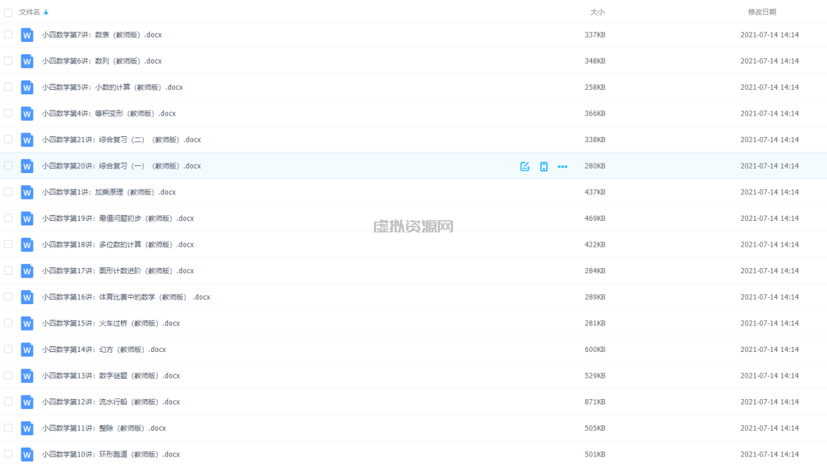Open 小四数学第4讲：等积变形 file name

(109, 114)
